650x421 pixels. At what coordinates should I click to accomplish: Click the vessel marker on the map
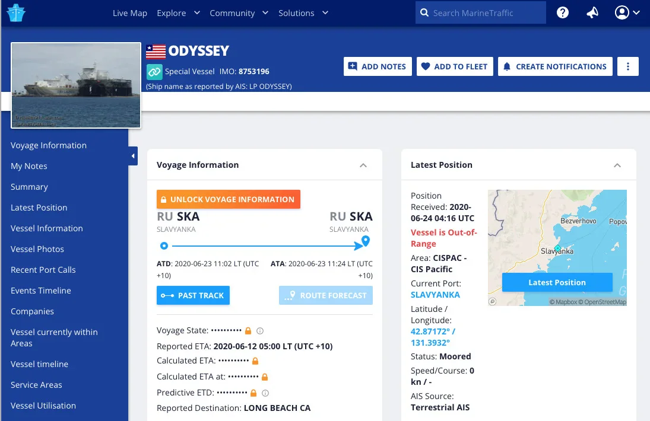[x=557, y=248]
